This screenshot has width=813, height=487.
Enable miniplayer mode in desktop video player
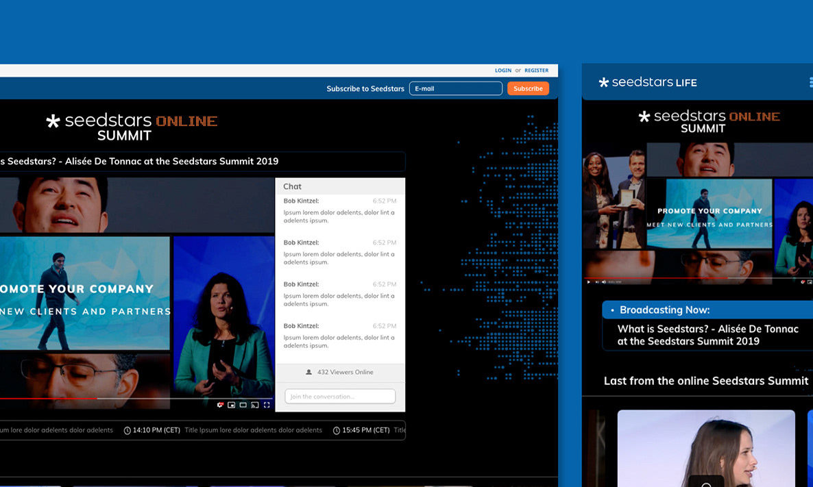231,405
